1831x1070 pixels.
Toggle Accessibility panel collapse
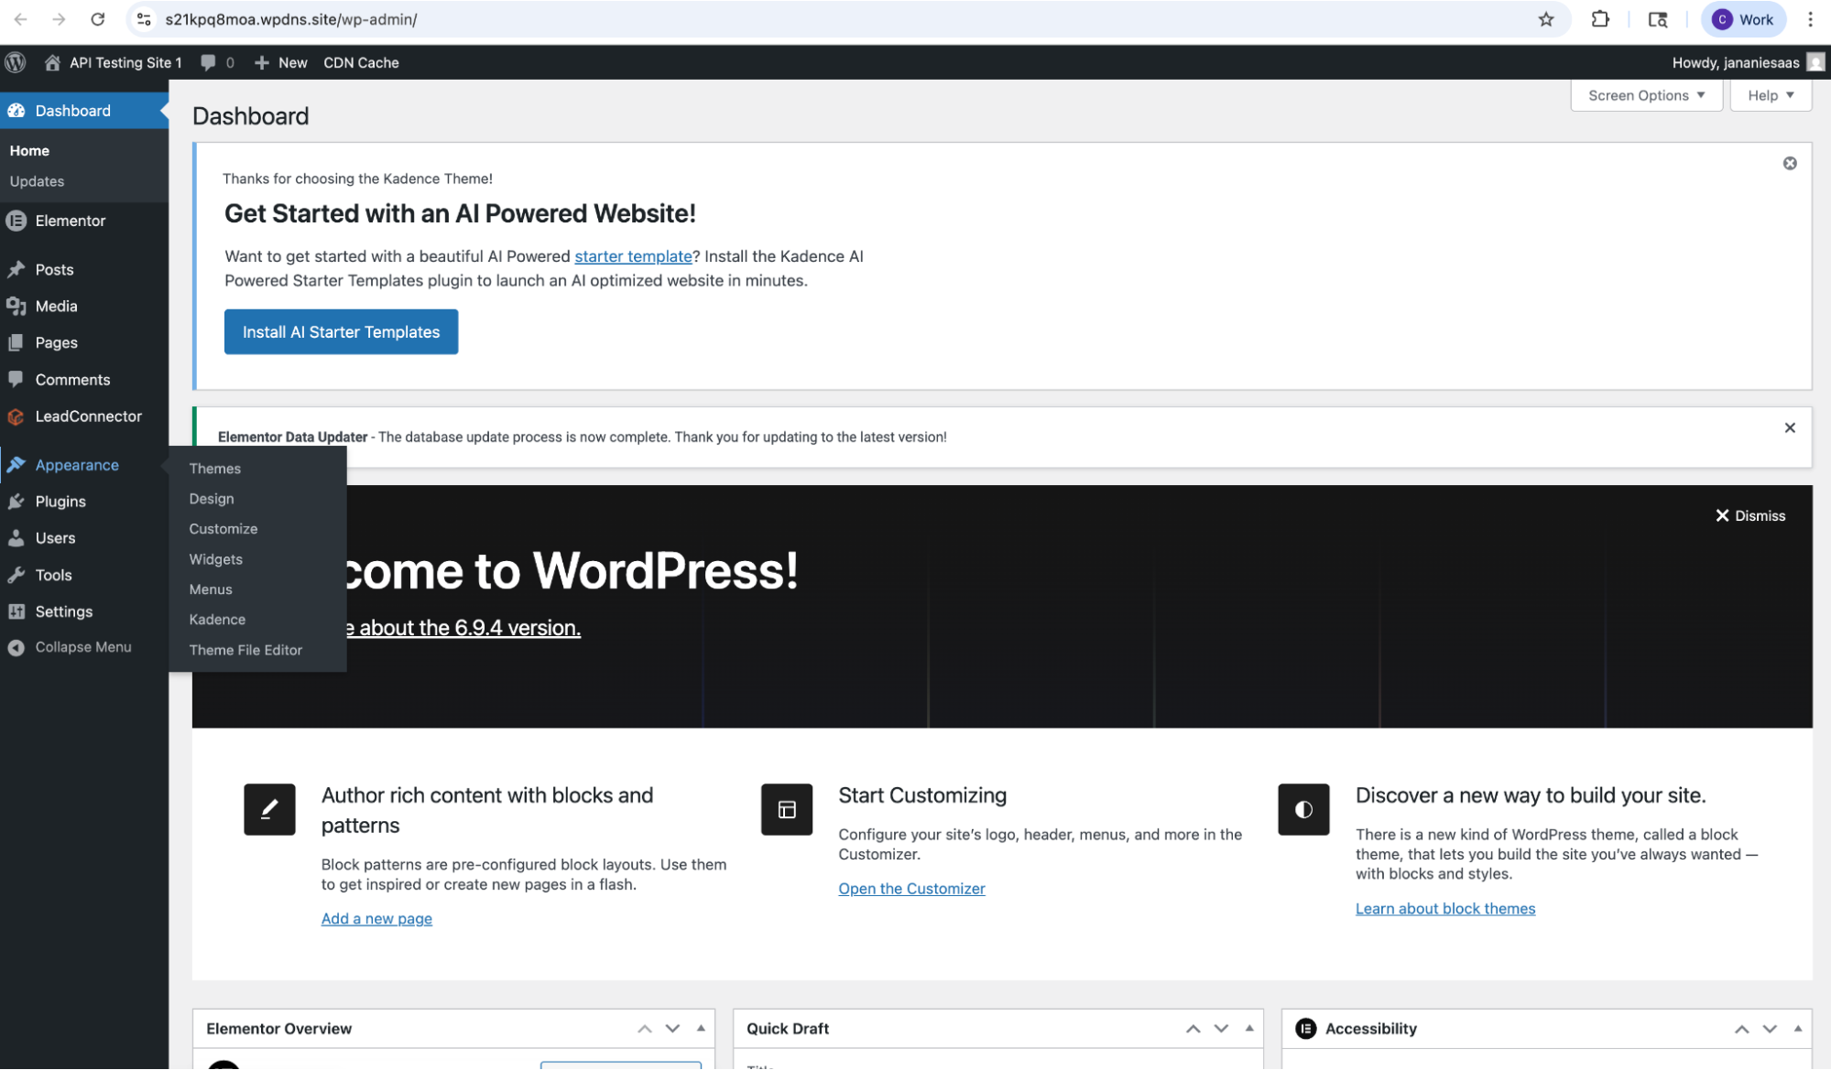click(1798, 1029)
